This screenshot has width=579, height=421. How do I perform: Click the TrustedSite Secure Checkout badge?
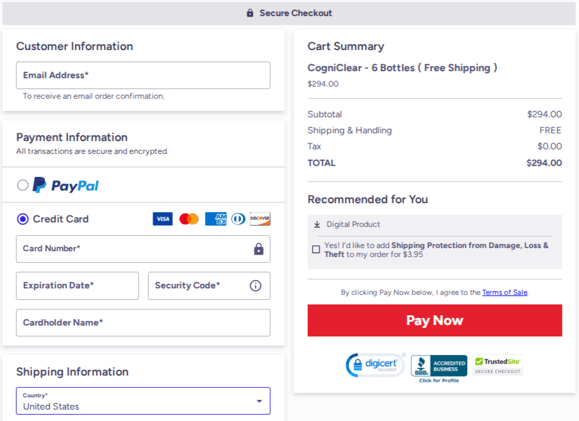pos(498,364)
